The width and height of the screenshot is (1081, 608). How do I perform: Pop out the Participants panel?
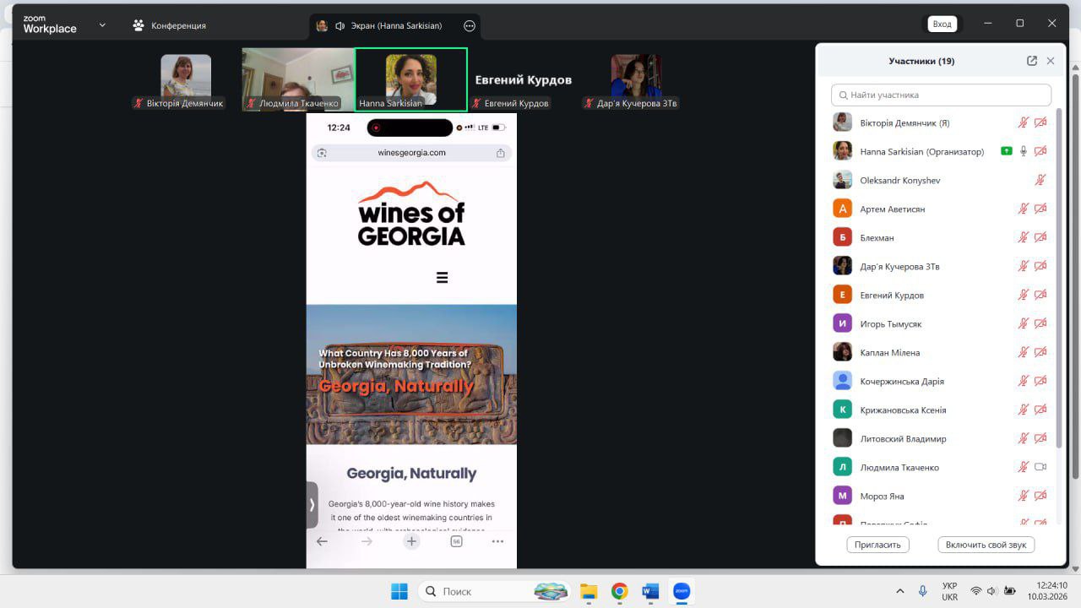(x=1031, y=61)
